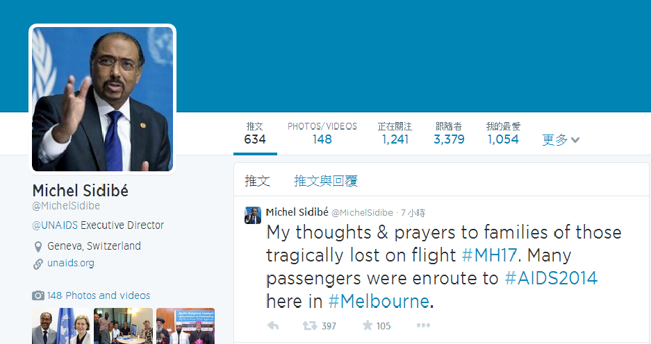Click the reply arrow icon under the tweet
This screenshot has width=651, height=344.
coord(273,325)
